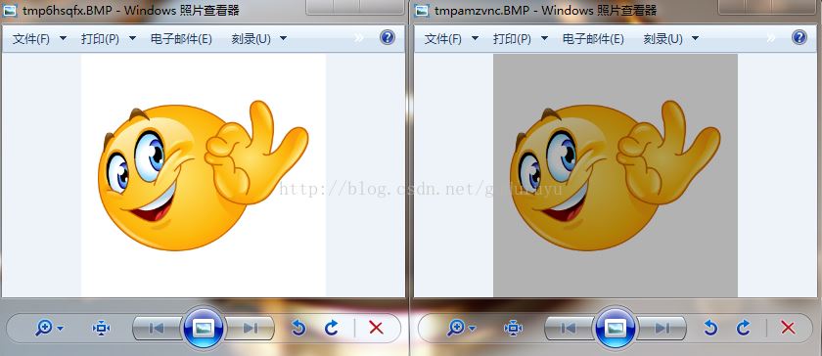Open zoom magnifier in left viewer

49,329
